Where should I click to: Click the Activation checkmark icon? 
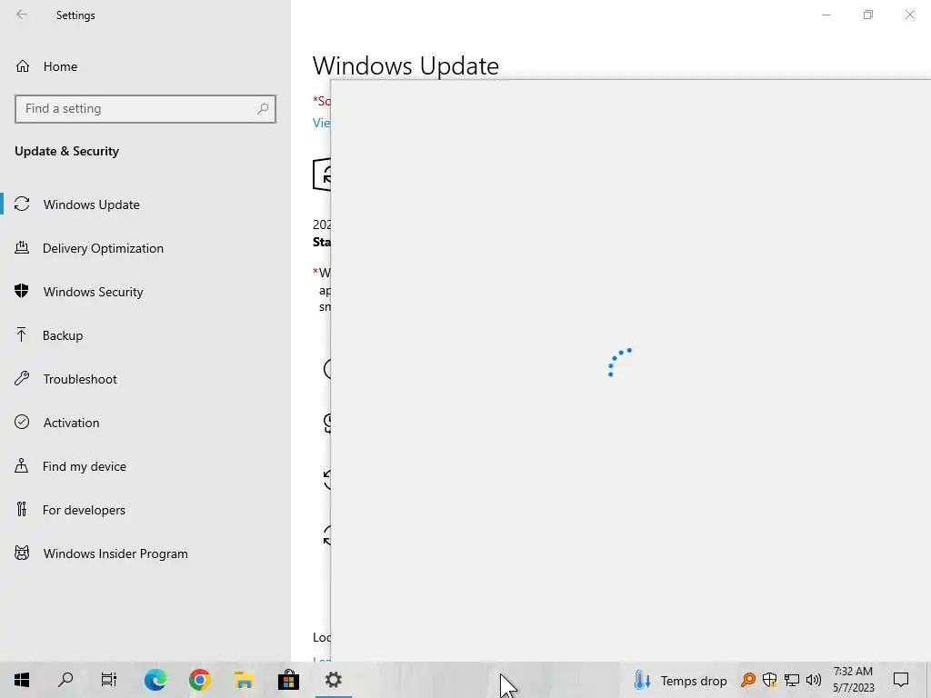22,422
